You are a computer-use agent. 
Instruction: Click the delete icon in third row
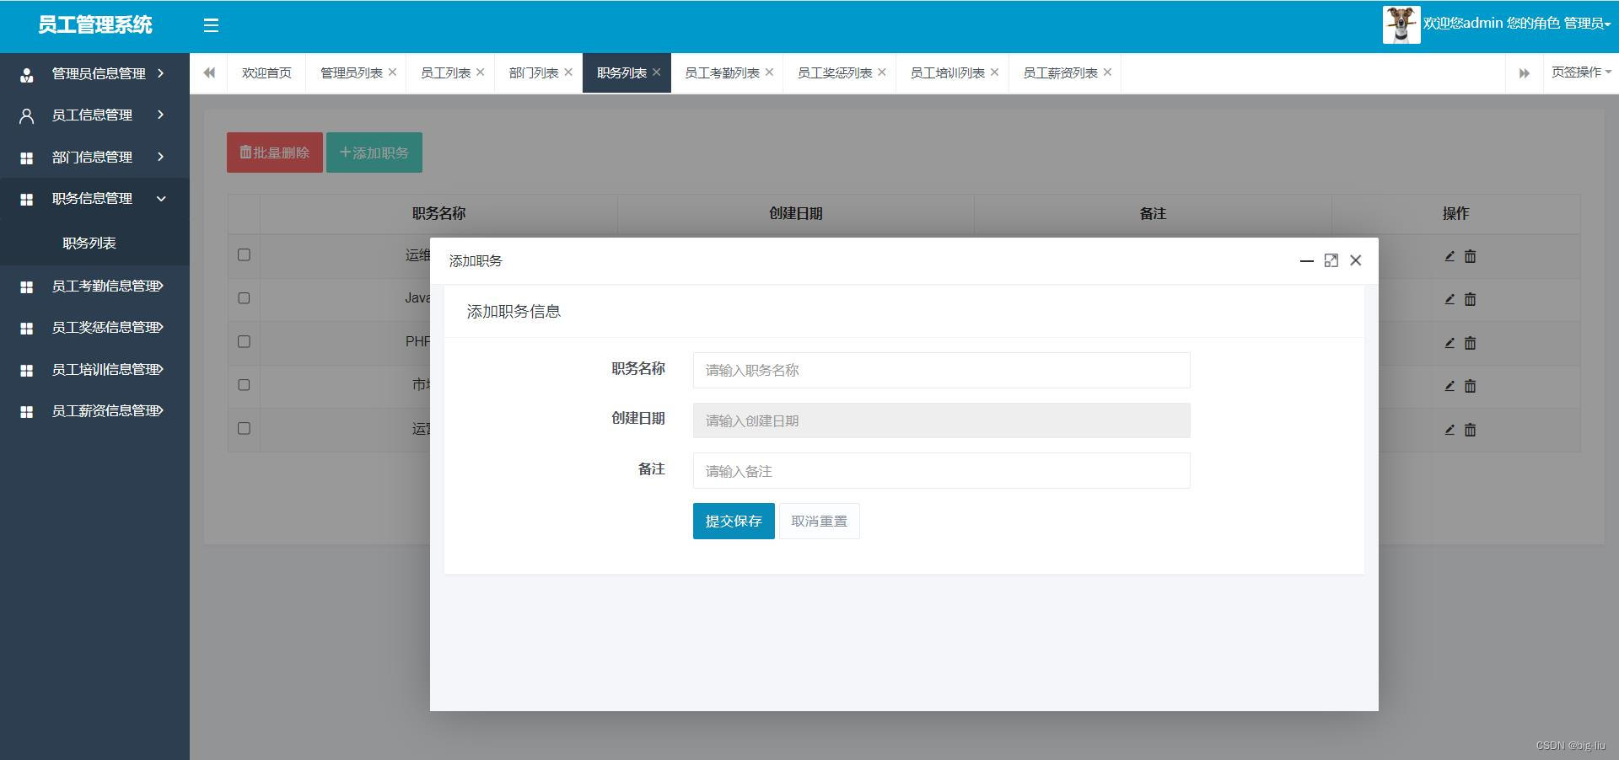tap(1470, 343)
